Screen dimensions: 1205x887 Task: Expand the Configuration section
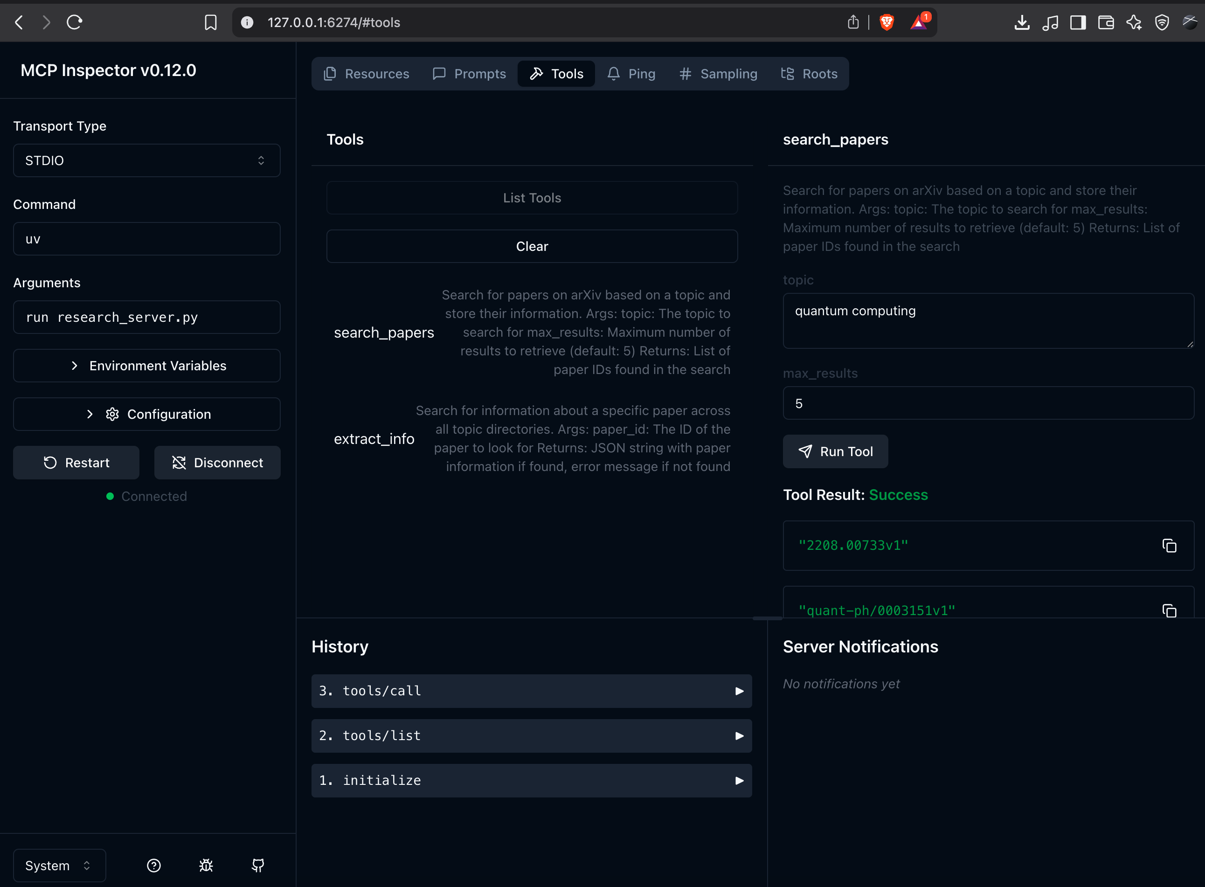tap(146, 414)
